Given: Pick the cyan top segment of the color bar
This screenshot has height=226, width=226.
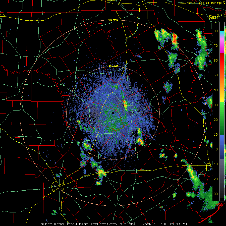Looking at the screenshot, I should point(222,33).
